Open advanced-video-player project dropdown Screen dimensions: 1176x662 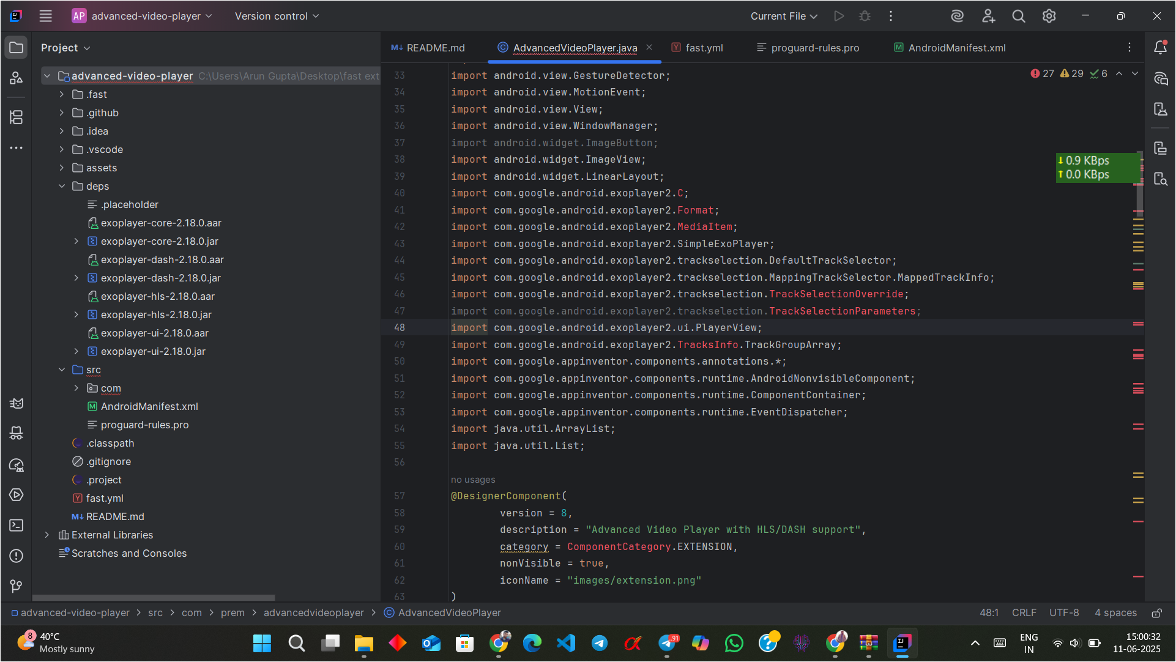pos(142,16)
